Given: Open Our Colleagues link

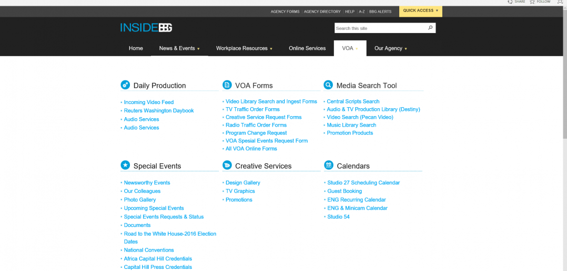Looking at the screenshot, I should coord(142,191).
